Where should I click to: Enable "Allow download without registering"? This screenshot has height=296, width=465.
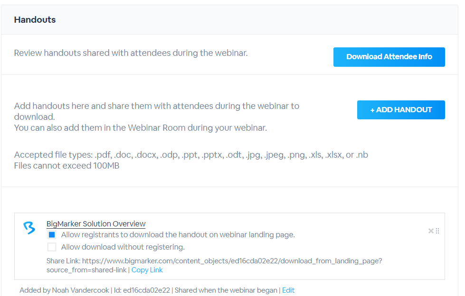tap(52, 247)
